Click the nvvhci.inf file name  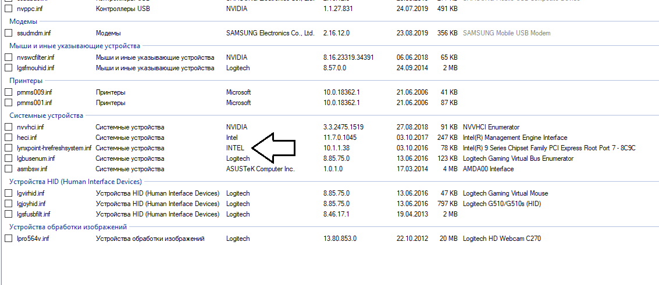point(30,127)
